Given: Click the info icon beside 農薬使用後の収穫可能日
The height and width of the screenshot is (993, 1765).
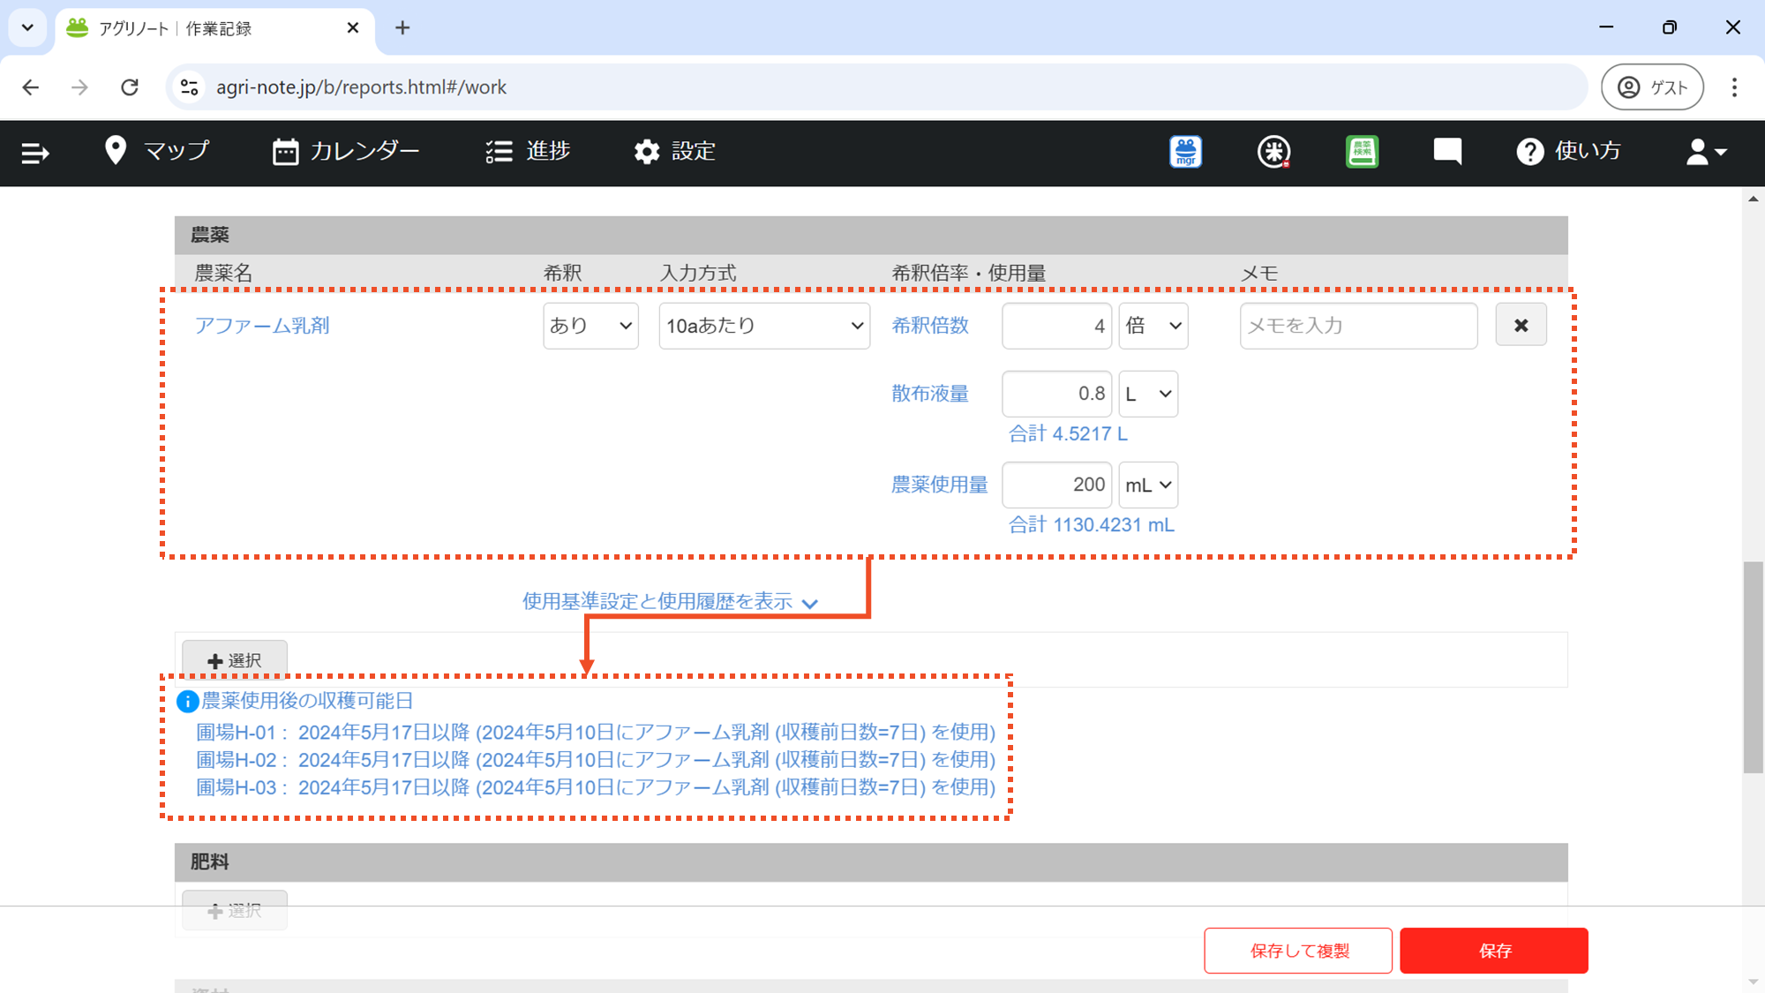Looking at the screenshot, I should 187,702.
